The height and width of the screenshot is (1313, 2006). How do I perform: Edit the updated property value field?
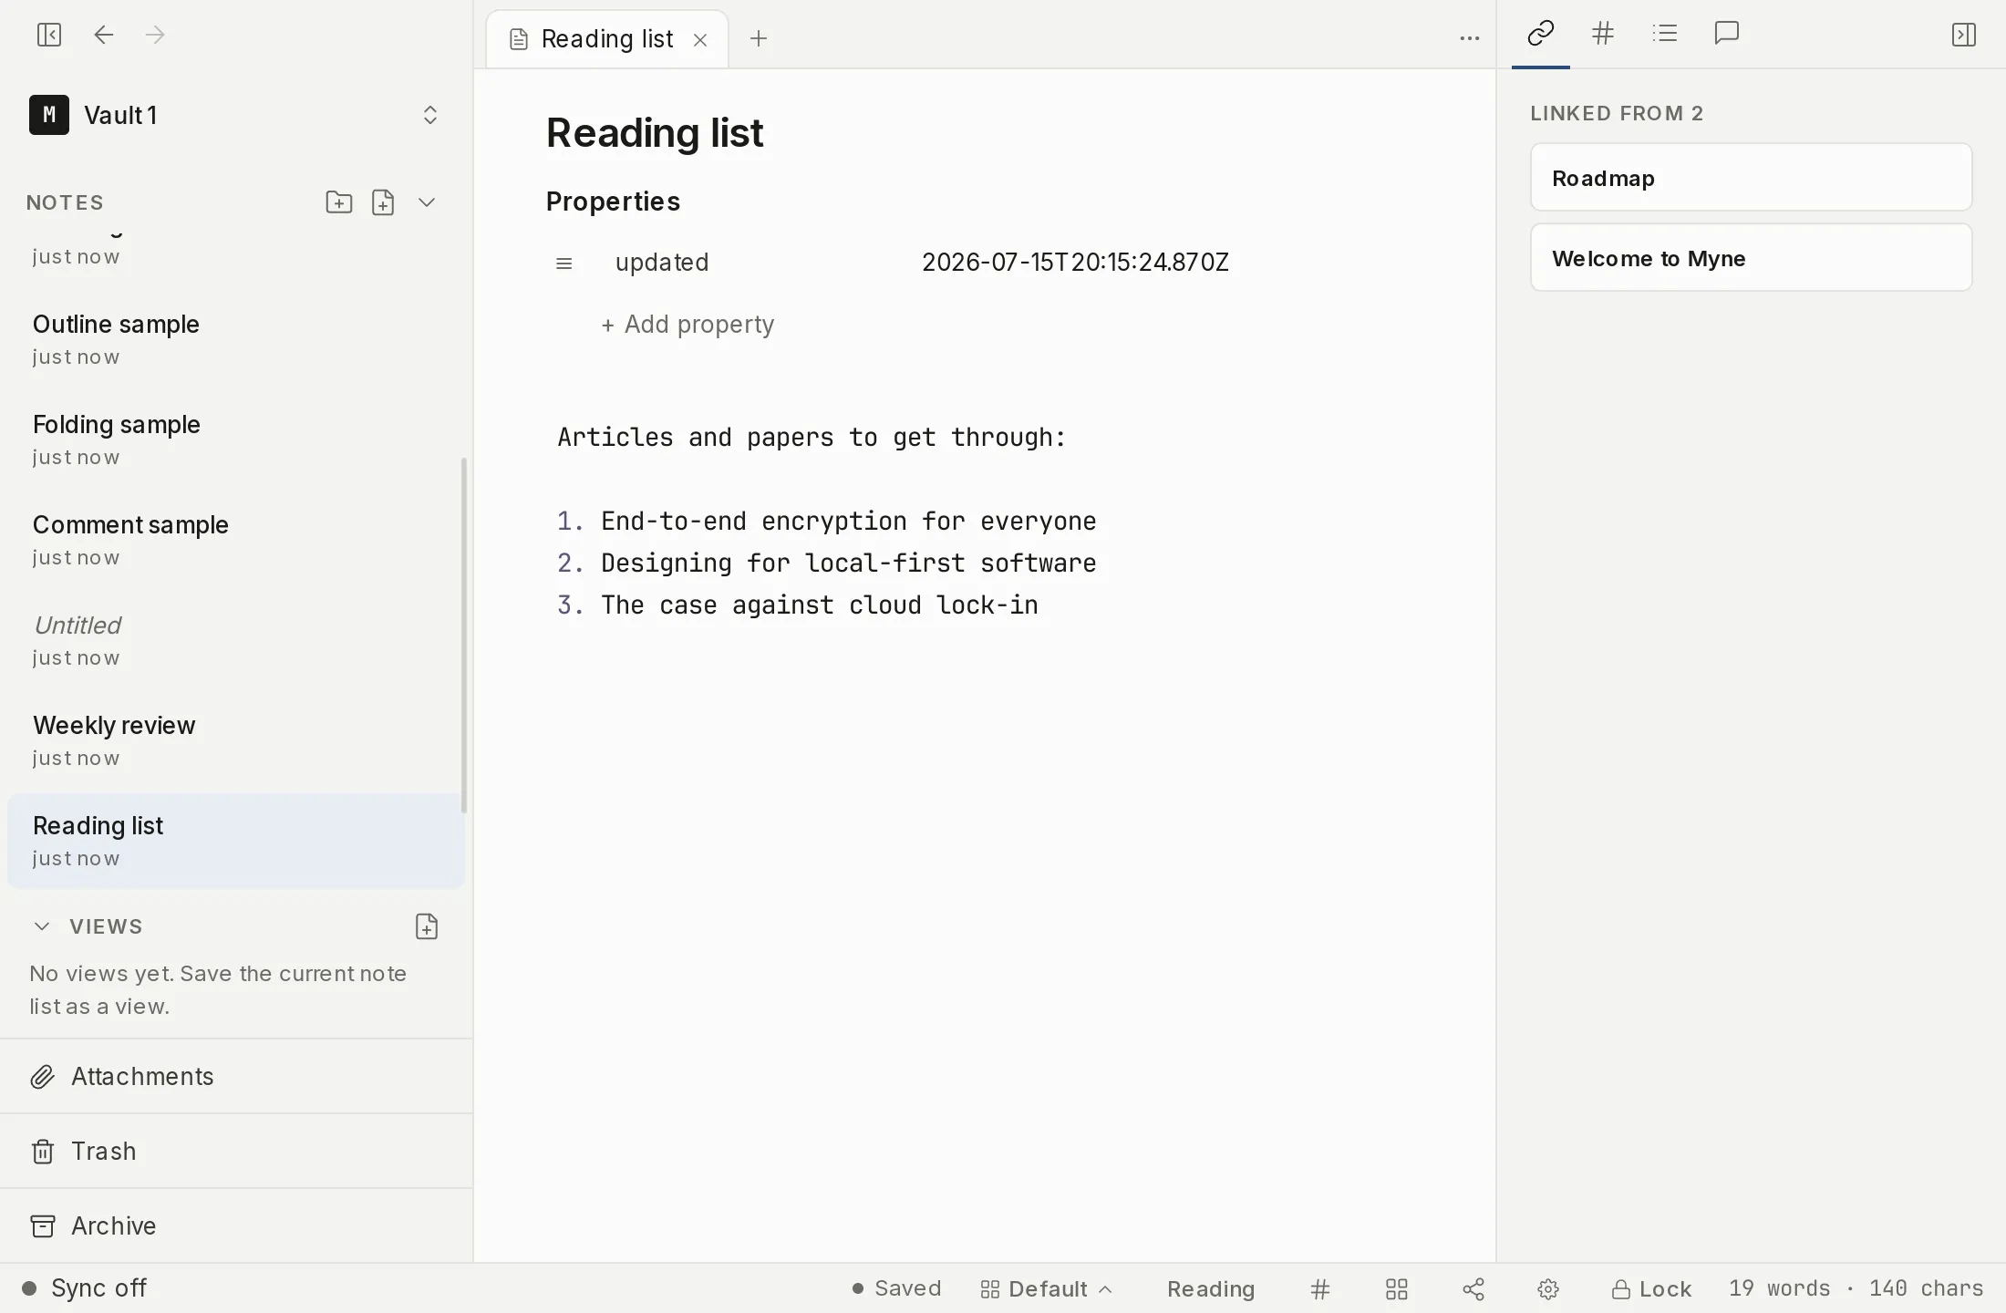1076,263
